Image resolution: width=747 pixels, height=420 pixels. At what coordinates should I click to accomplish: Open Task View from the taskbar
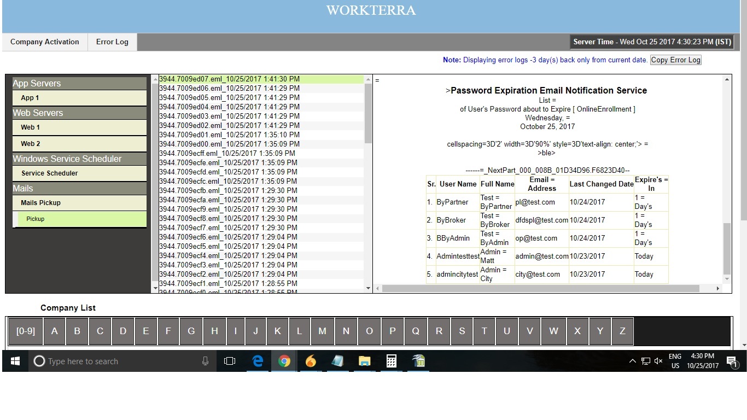point(229,361)
